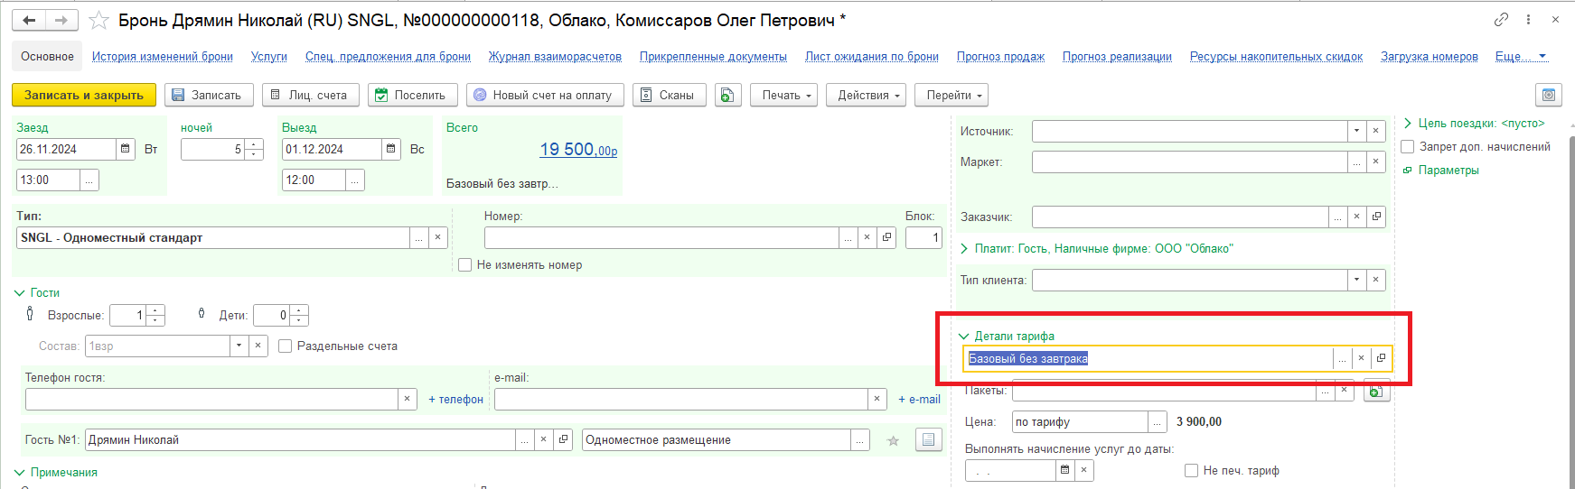
Task: Expand Цель поездки section
Action: (1408, 123)
